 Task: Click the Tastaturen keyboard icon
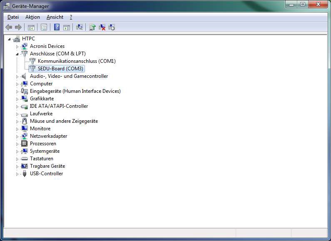[25, 159]
